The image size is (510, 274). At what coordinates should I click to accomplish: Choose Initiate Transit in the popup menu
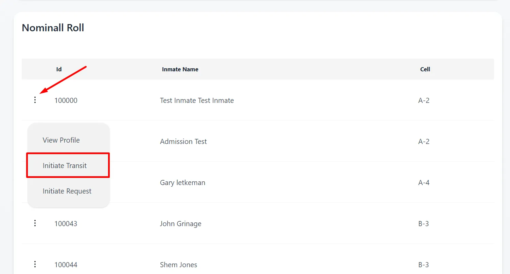65,166
